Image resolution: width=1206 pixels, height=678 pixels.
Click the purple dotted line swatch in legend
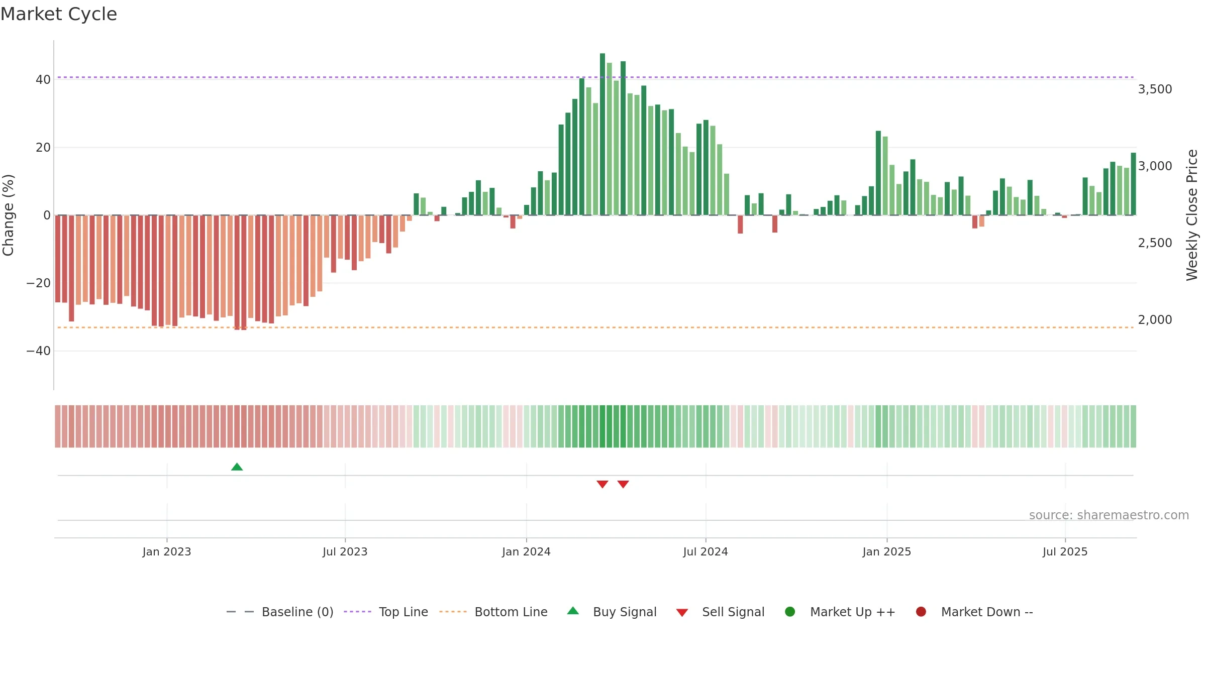coord(357,612)
